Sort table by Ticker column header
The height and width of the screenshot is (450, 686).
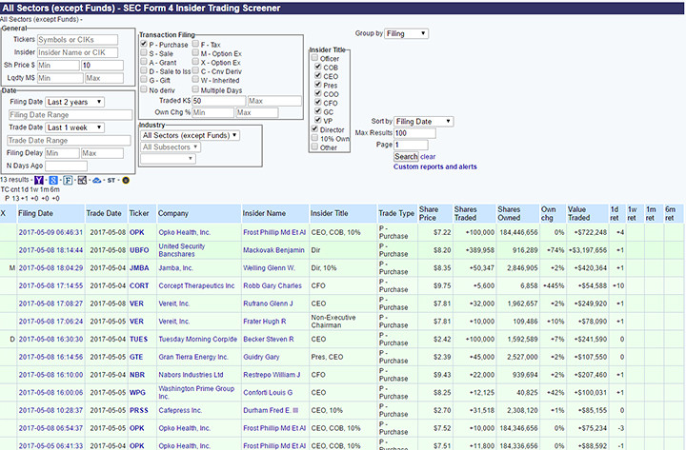tap(139, 213)
